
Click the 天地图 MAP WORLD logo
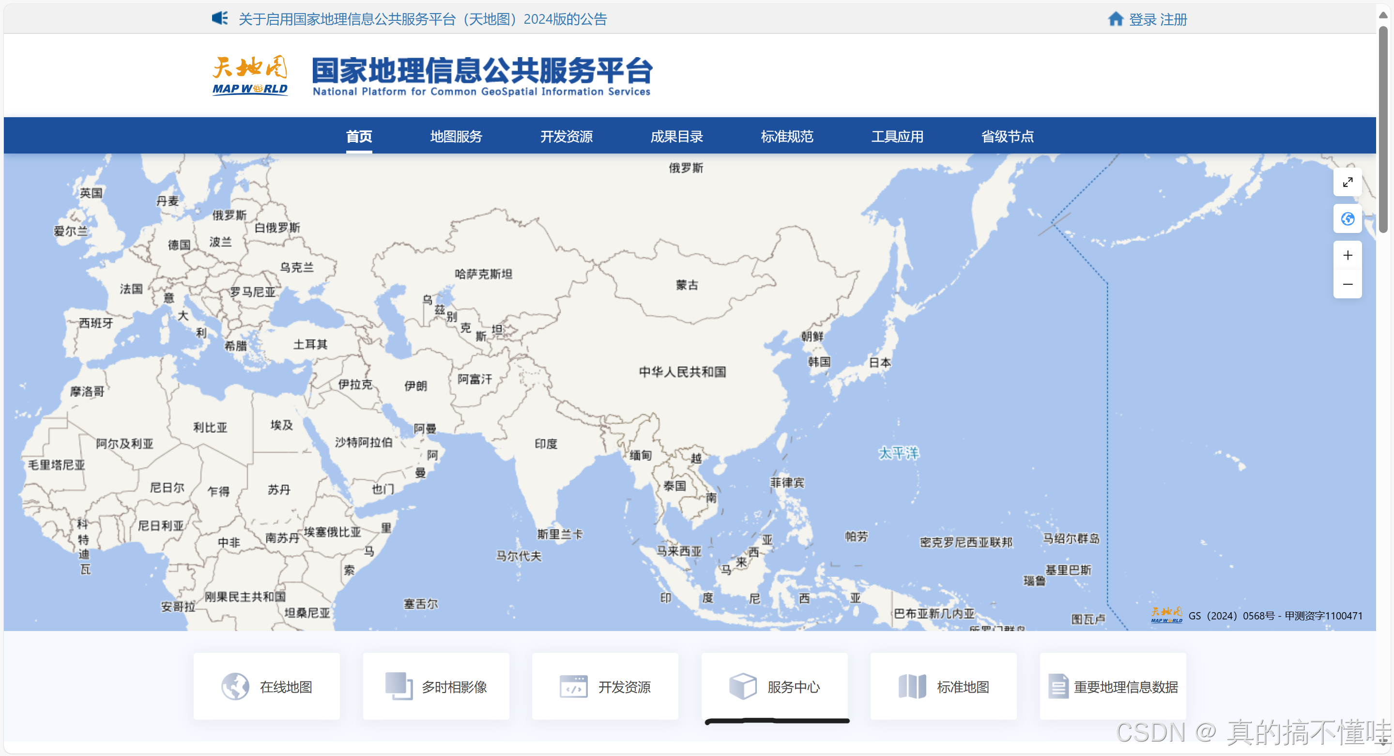(x=250, y=75)
